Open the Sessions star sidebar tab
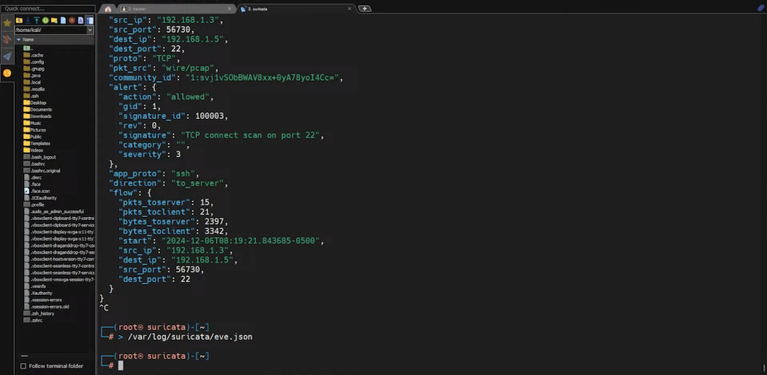The width and height of the screenshot is (767, 375). [x=7, y=22]
